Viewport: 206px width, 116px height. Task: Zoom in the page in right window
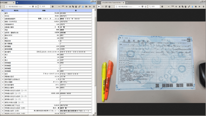[176, 6]
